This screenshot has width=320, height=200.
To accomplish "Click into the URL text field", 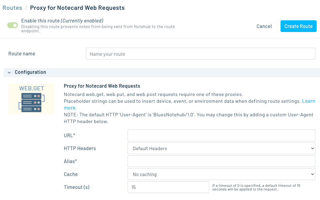I will pyautogui.click(x=221, y=135).
